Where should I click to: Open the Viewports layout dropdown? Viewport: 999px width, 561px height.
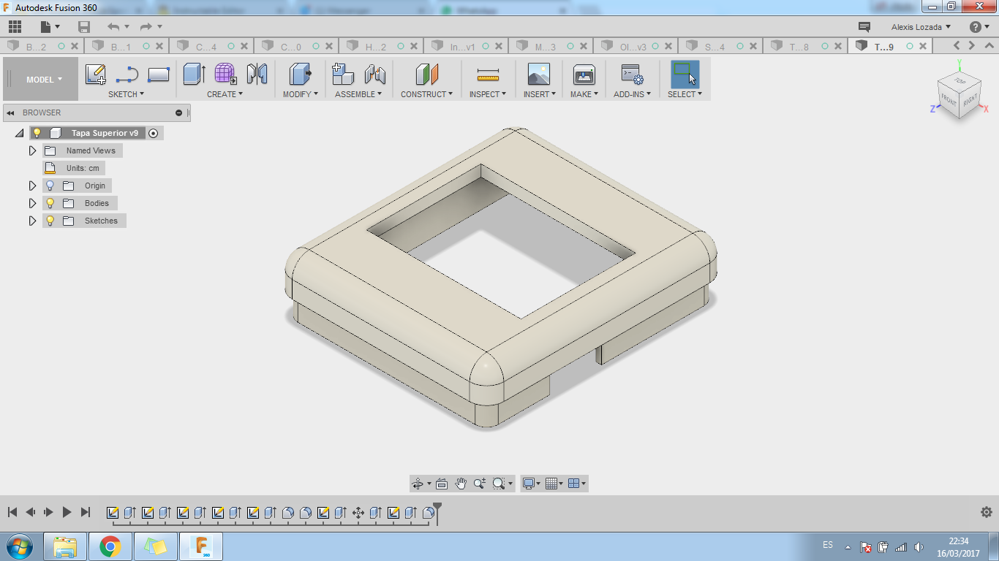(x=577, y=484)
